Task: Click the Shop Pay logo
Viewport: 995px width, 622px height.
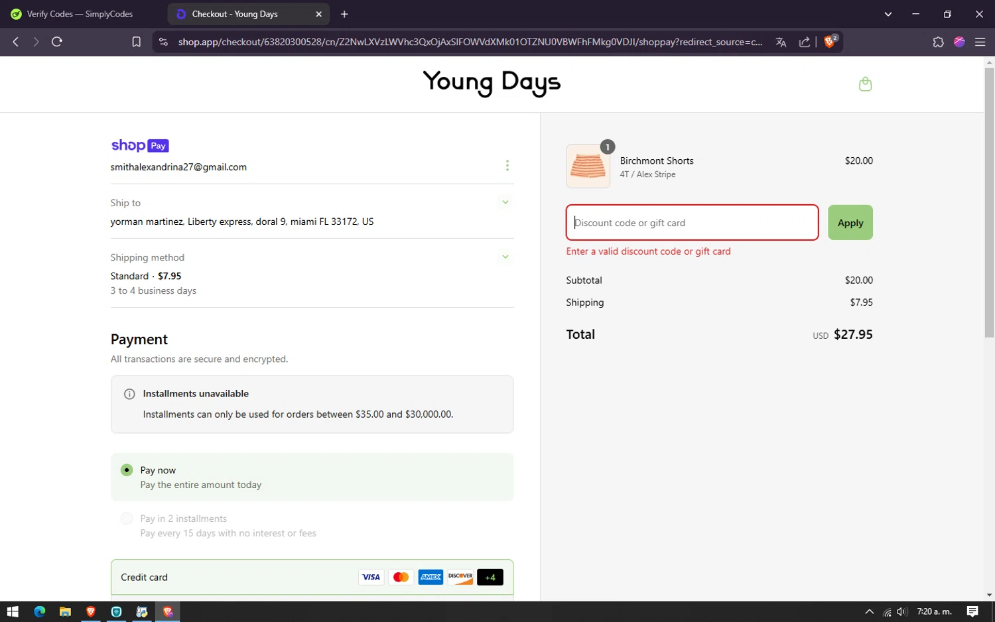Action: click(140, 145)
